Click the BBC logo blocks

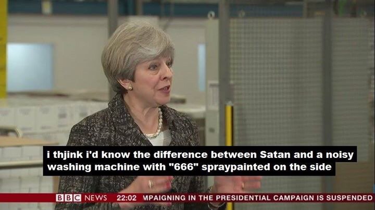click(68, 198)
